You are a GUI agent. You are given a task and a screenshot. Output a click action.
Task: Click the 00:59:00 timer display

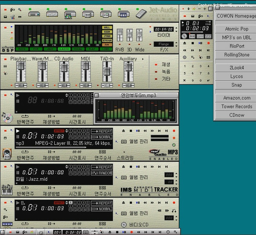coord(164,29)
